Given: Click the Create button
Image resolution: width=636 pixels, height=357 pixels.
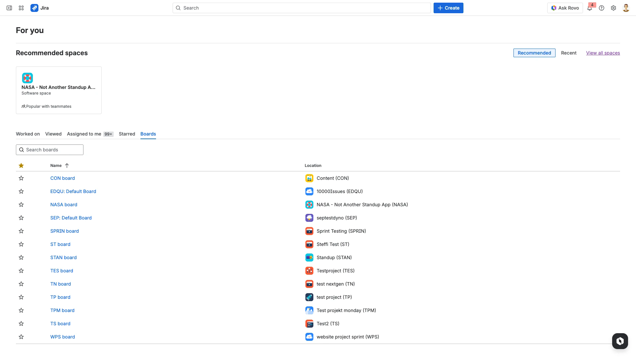Looking at the screenshot, I should coord(448,8).
